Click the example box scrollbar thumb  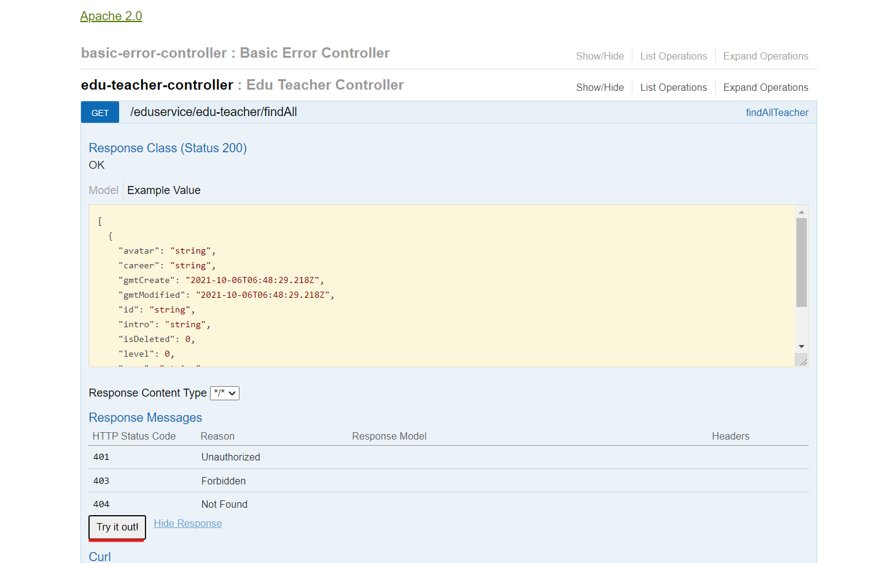(801, 262)
